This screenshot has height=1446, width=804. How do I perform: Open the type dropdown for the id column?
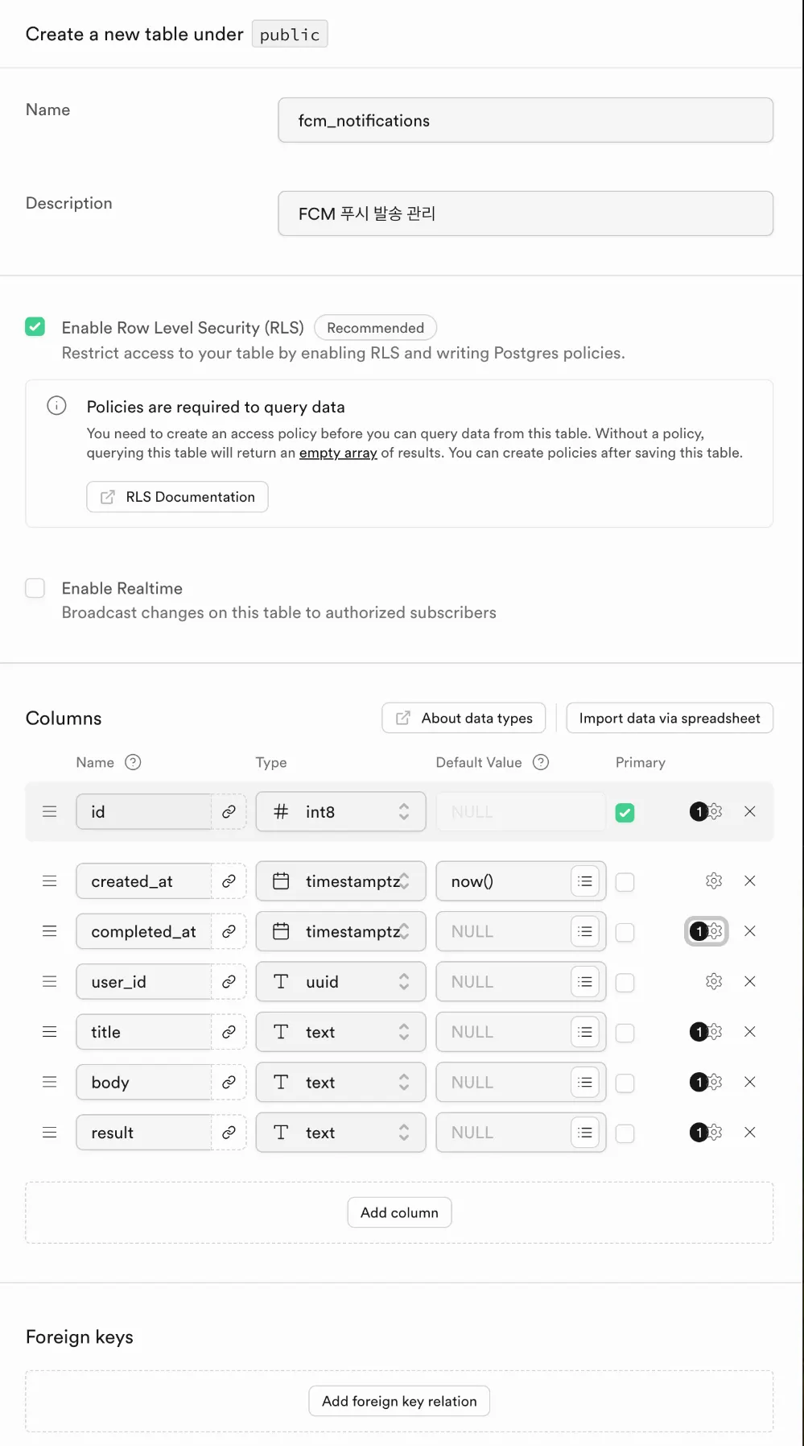click(340, 812)
